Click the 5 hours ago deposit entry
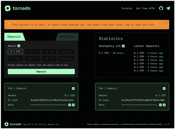The image size is (175, 129). 148,64
